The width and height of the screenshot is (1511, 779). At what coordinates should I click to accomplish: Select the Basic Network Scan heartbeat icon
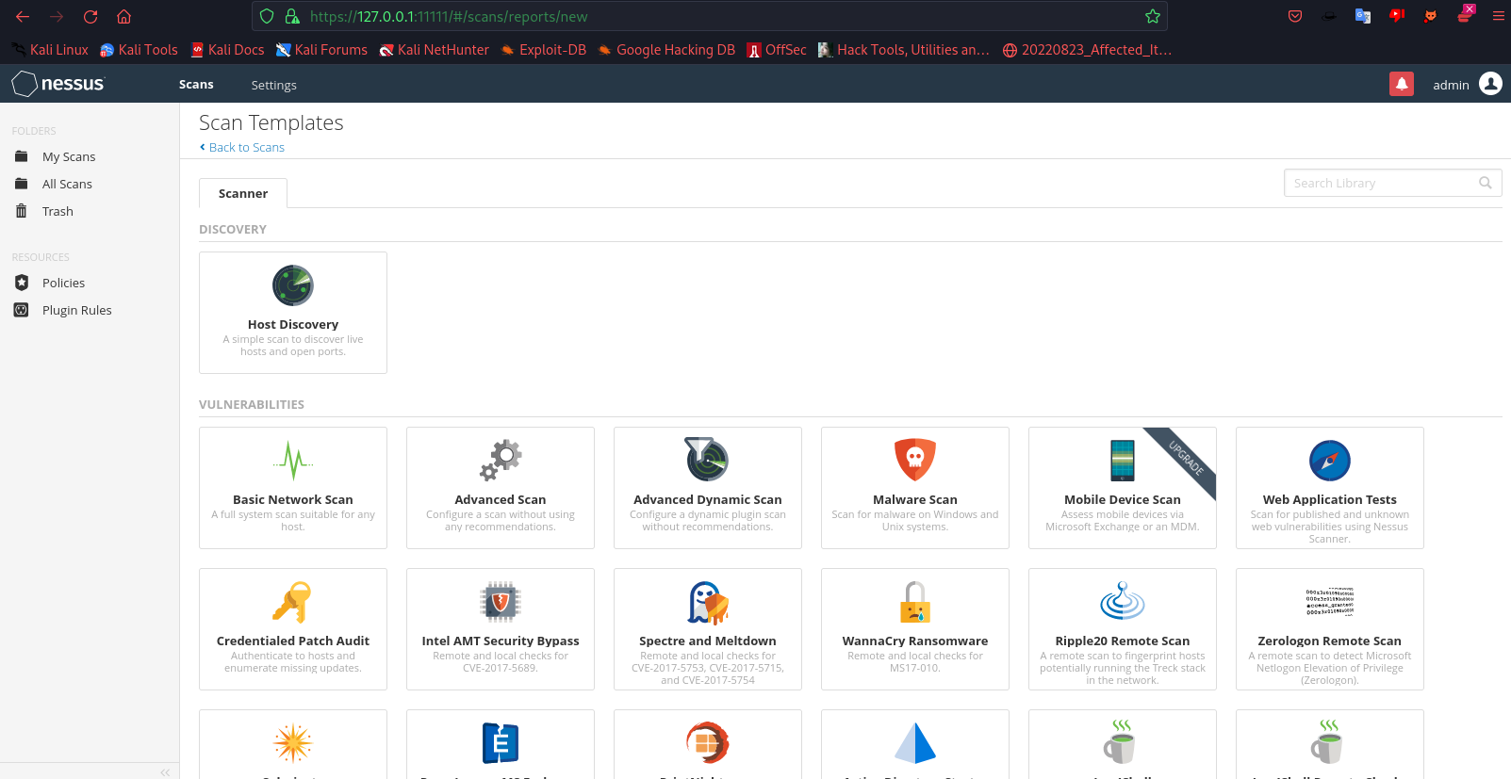tap(293, 460)
